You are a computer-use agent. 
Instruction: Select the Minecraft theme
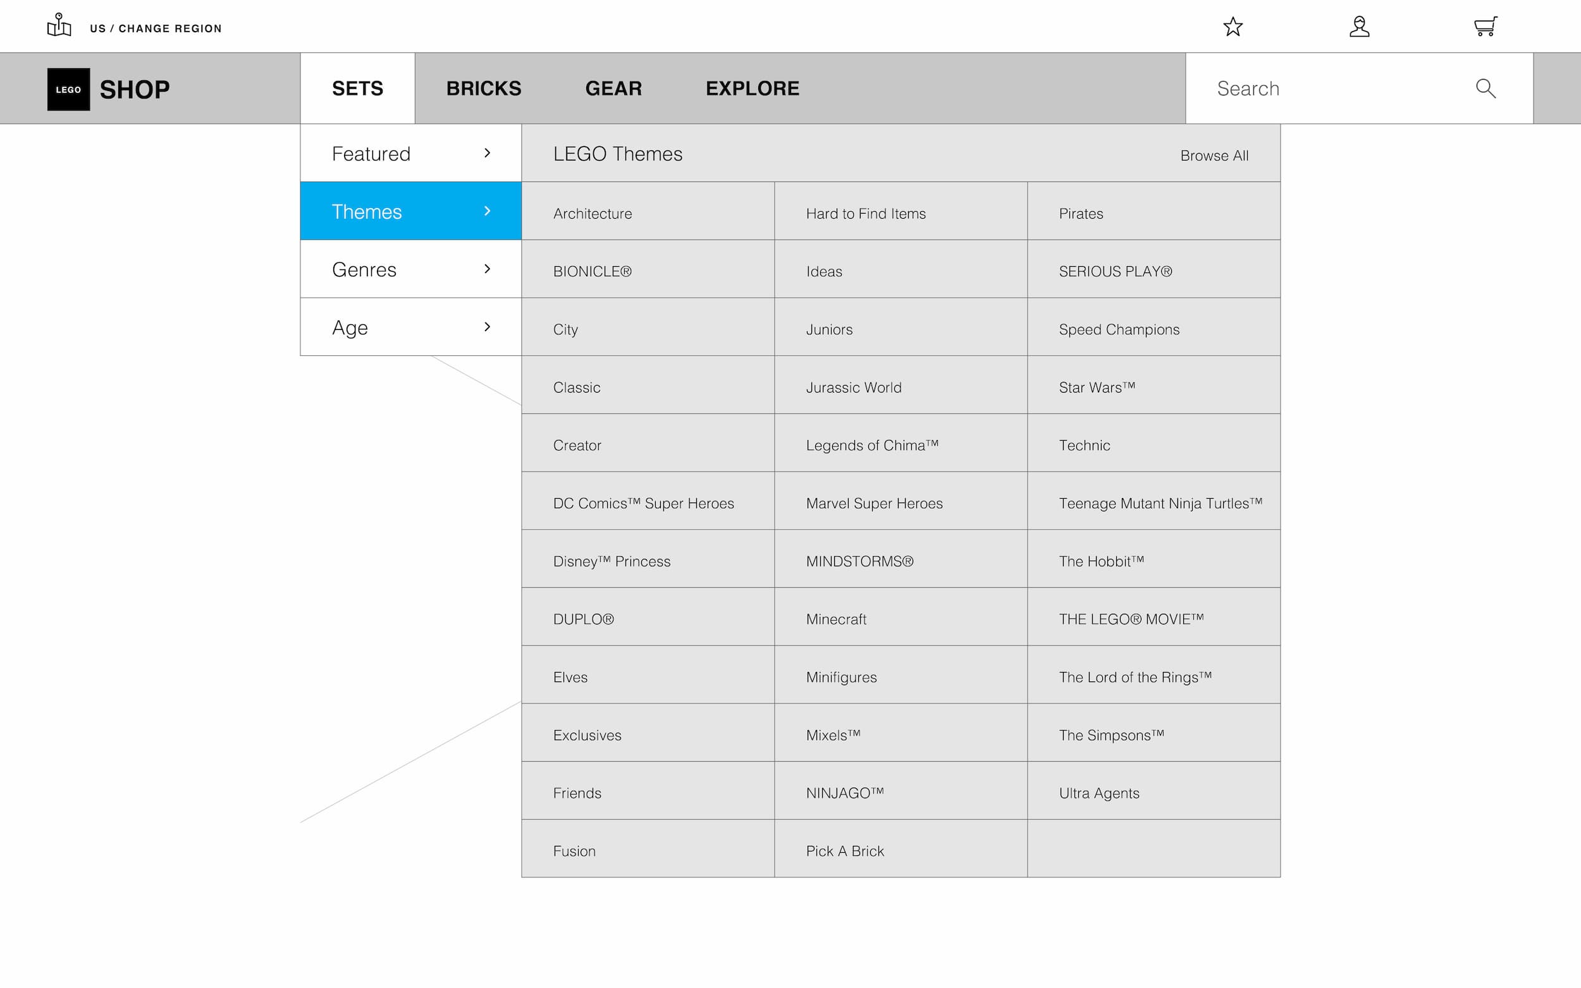coord(836,619)
